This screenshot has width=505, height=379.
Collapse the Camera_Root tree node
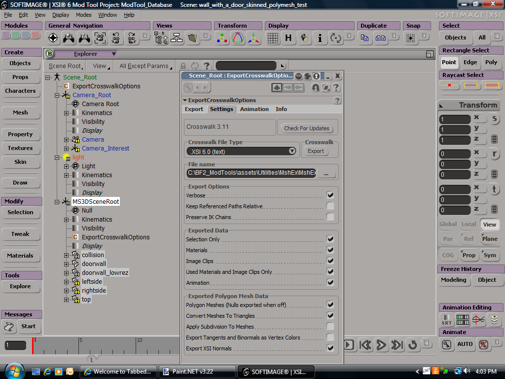pos(57,95)
